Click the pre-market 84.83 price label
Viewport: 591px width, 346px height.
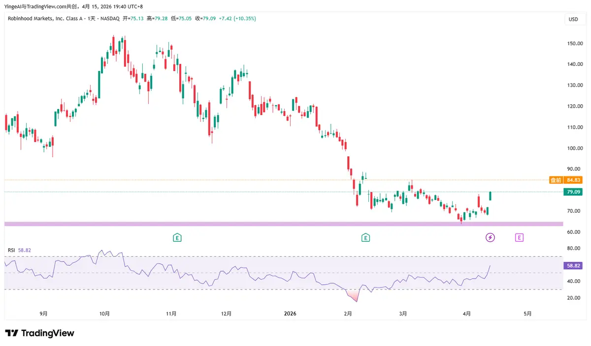(x=574, y=180)
